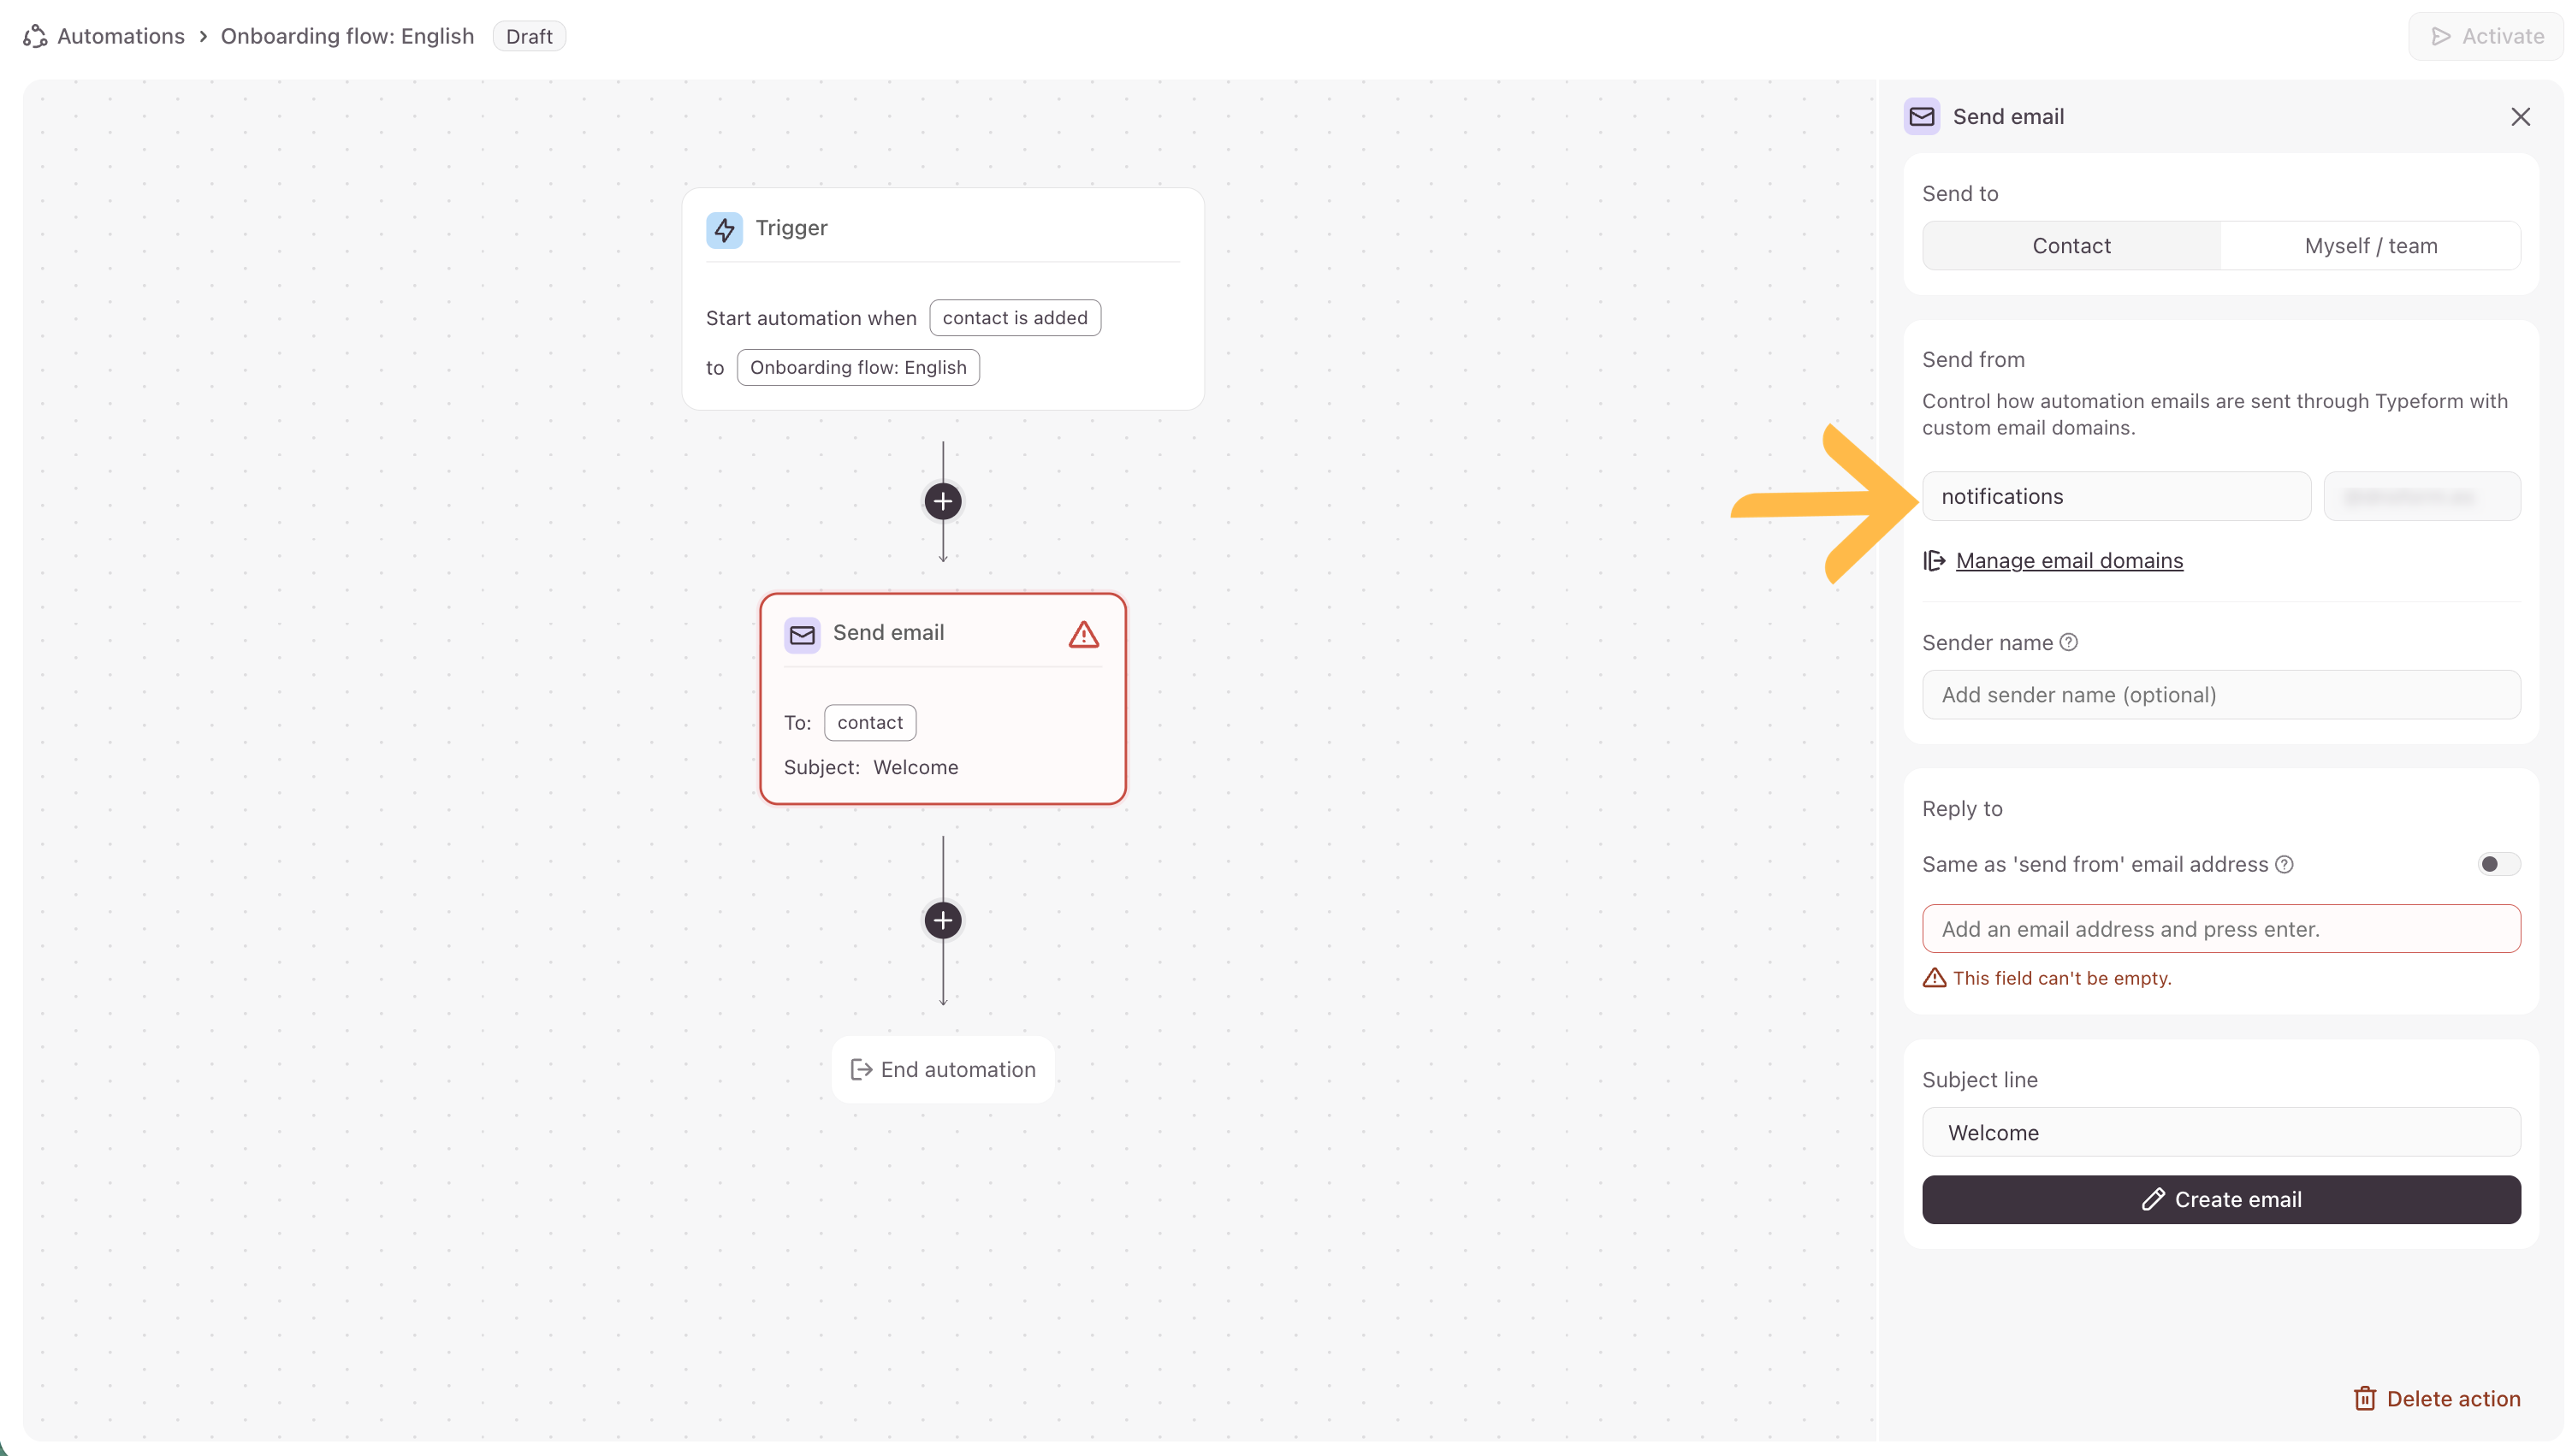The width and height of the screenshot is (2572, 1456).
Task: Toggle Same as 'send from' email address
Action: 2498,864
